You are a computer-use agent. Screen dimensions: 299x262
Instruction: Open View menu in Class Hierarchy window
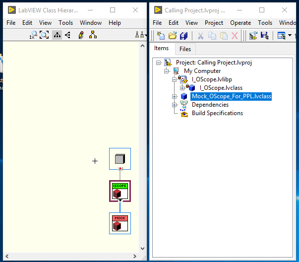pos(45,23)
